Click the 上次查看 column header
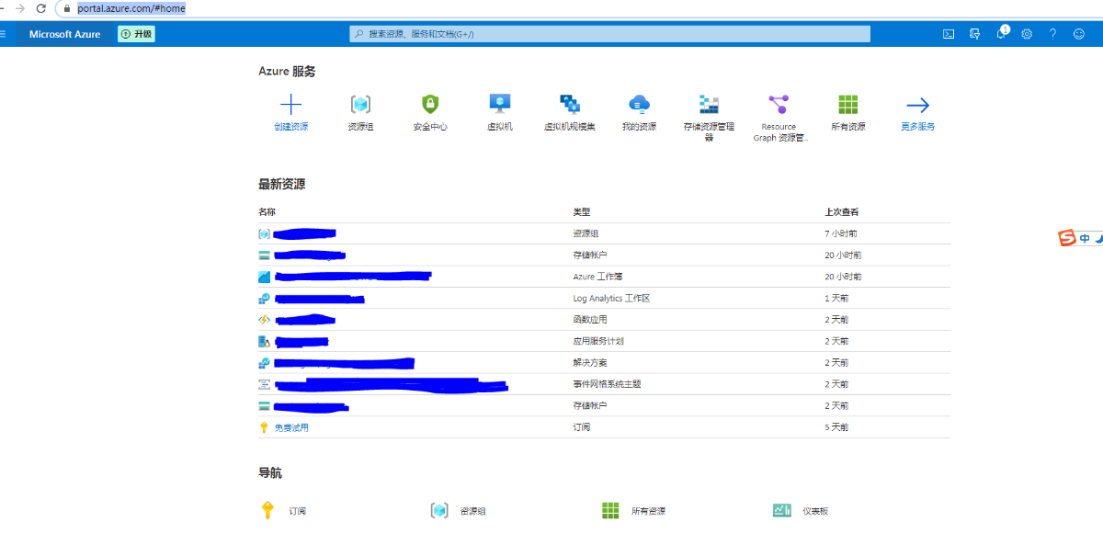 tap(842, 212)
